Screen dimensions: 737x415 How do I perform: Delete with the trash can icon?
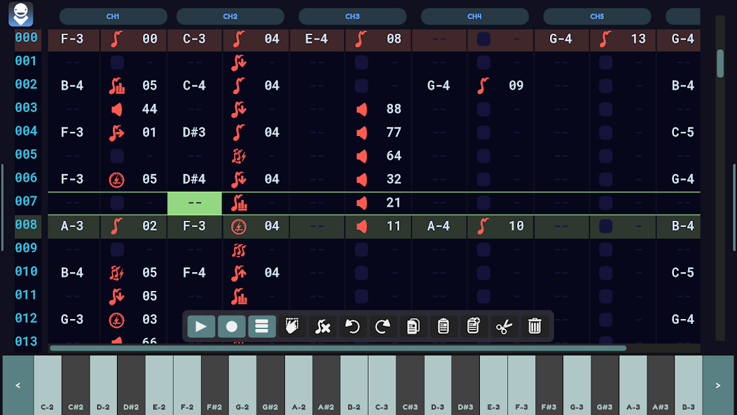pyautogui.click(x=535, y=326)
